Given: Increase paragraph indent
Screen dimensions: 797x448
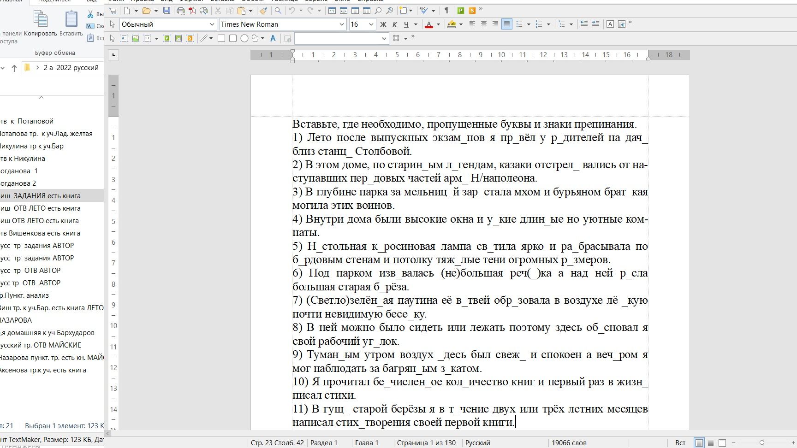Looking at the screenshot, I should [595, 24].
